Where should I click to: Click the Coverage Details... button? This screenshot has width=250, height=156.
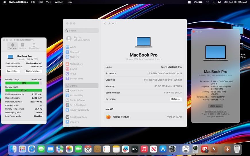[176, 99]
